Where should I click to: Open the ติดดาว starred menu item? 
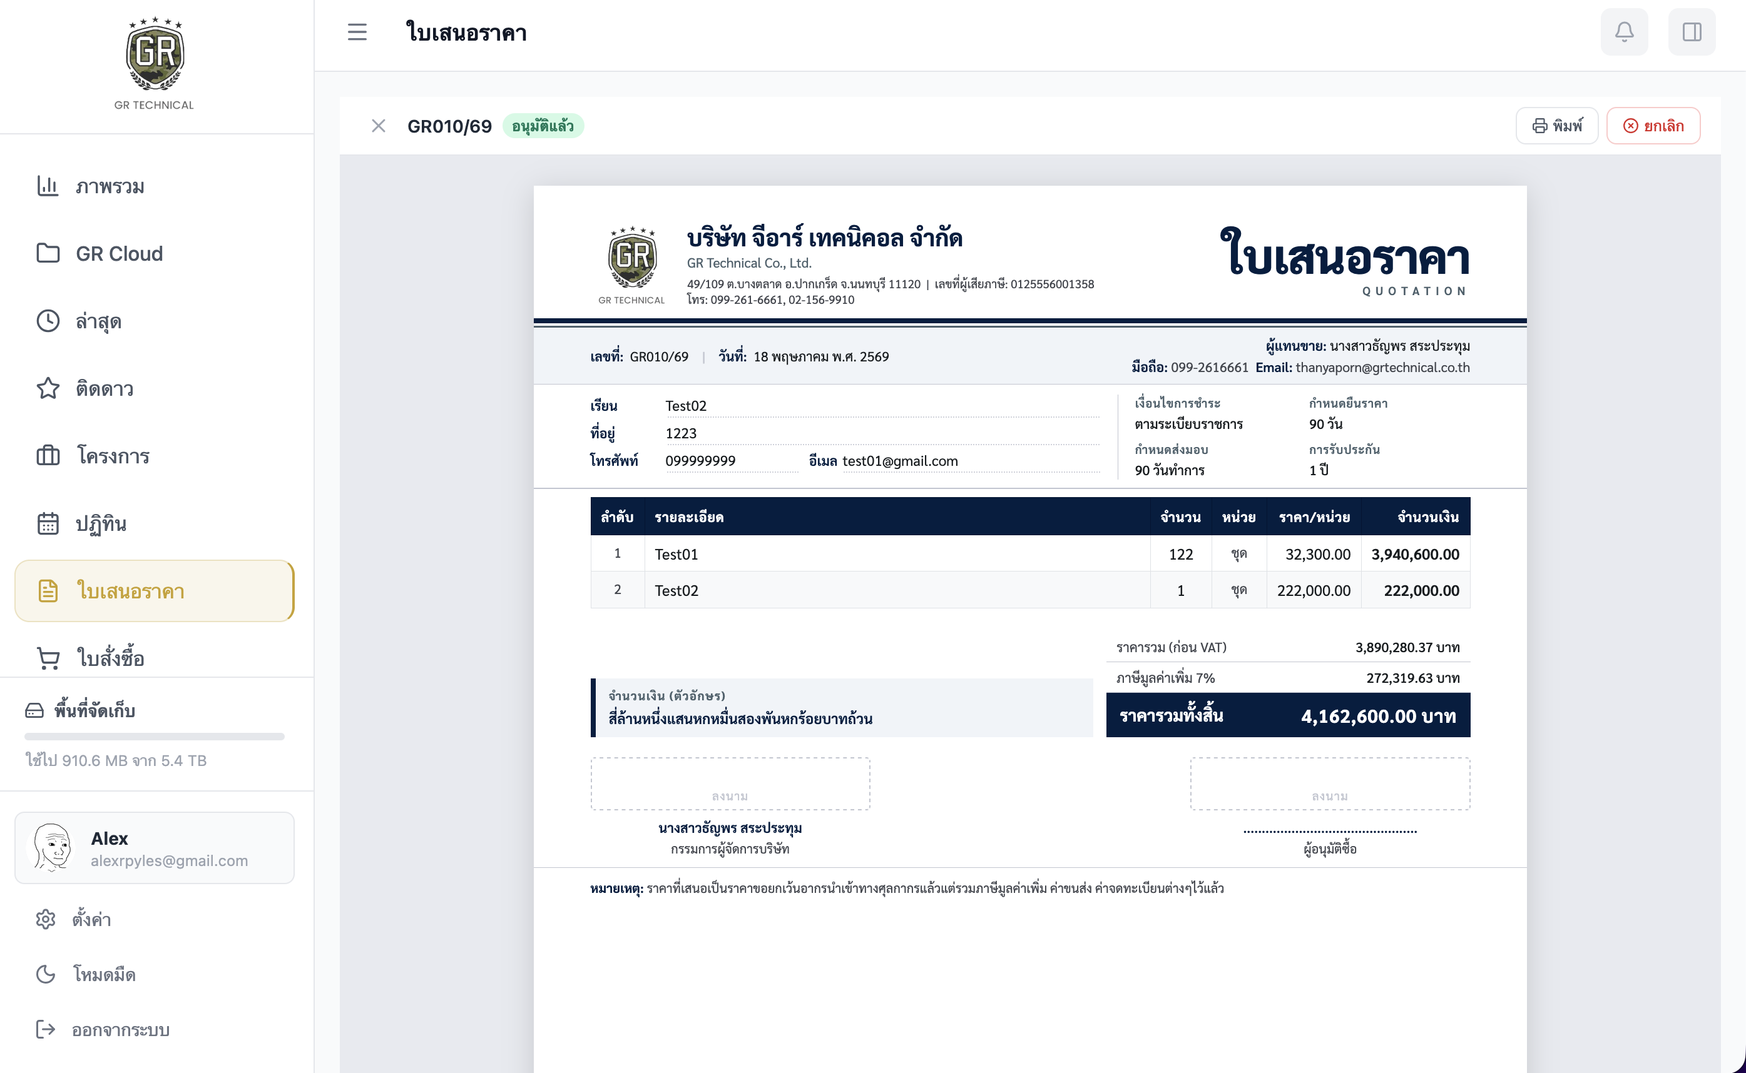click(154, 388)
